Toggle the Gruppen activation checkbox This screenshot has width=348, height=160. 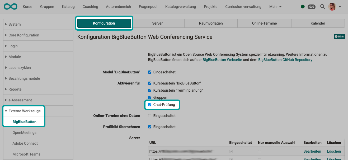[150, 97]
